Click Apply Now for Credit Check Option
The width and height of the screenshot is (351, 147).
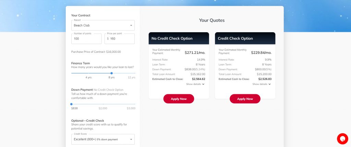pyautogui.click(x=245, y=99)
